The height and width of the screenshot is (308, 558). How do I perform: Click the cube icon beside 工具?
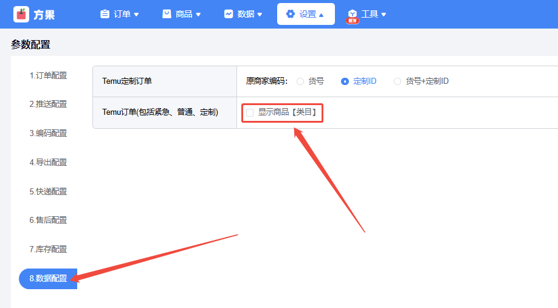click(353, 13)
